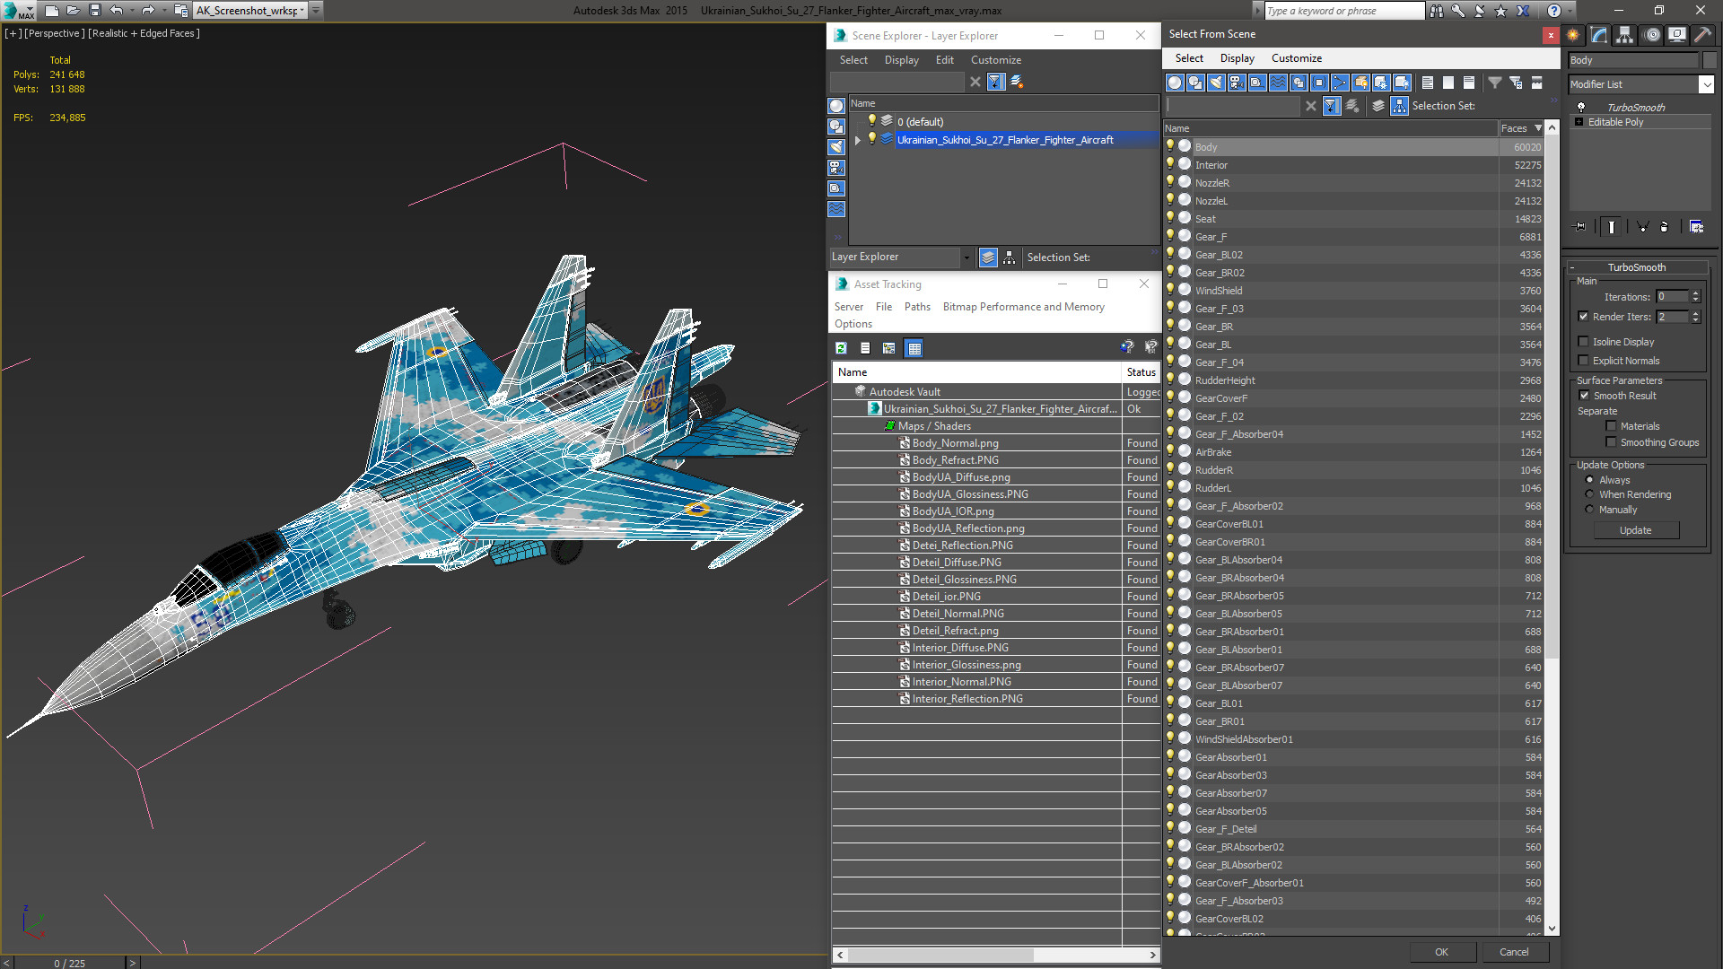Image resolution: width=1723 pixels, height=969 pixels.
Task: Select the When Rendering update option
Action: [x=1589, y=494]
